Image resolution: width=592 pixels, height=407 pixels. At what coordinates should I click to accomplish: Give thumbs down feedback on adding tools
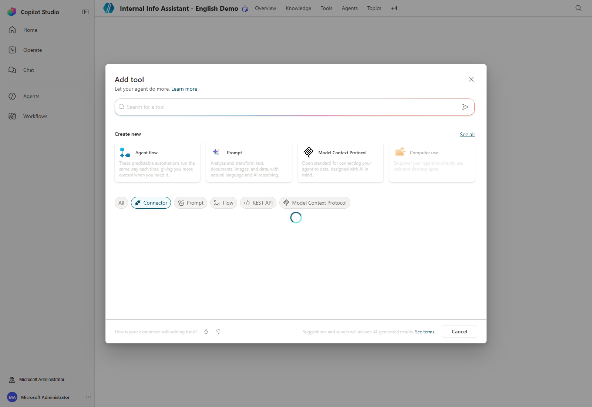point(218,332)
